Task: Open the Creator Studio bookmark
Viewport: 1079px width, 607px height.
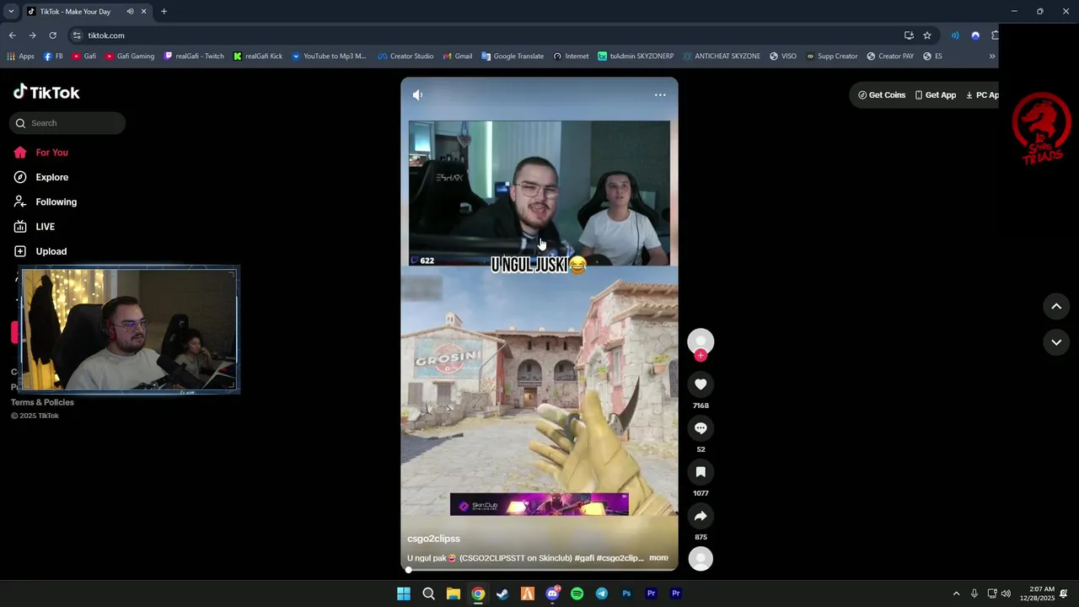Action: pyautogui.click(x=405, y=56)
